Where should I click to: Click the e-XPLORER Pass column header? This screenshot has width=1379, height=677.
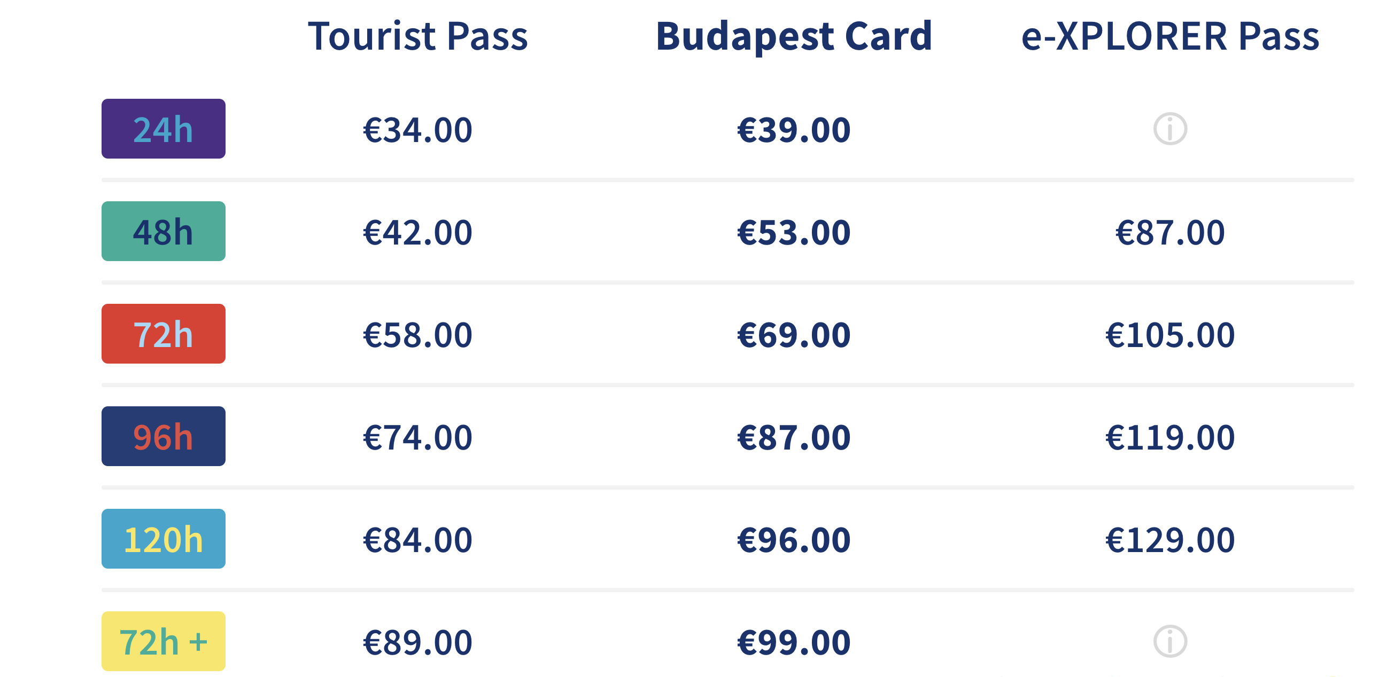pos(1169,36)
